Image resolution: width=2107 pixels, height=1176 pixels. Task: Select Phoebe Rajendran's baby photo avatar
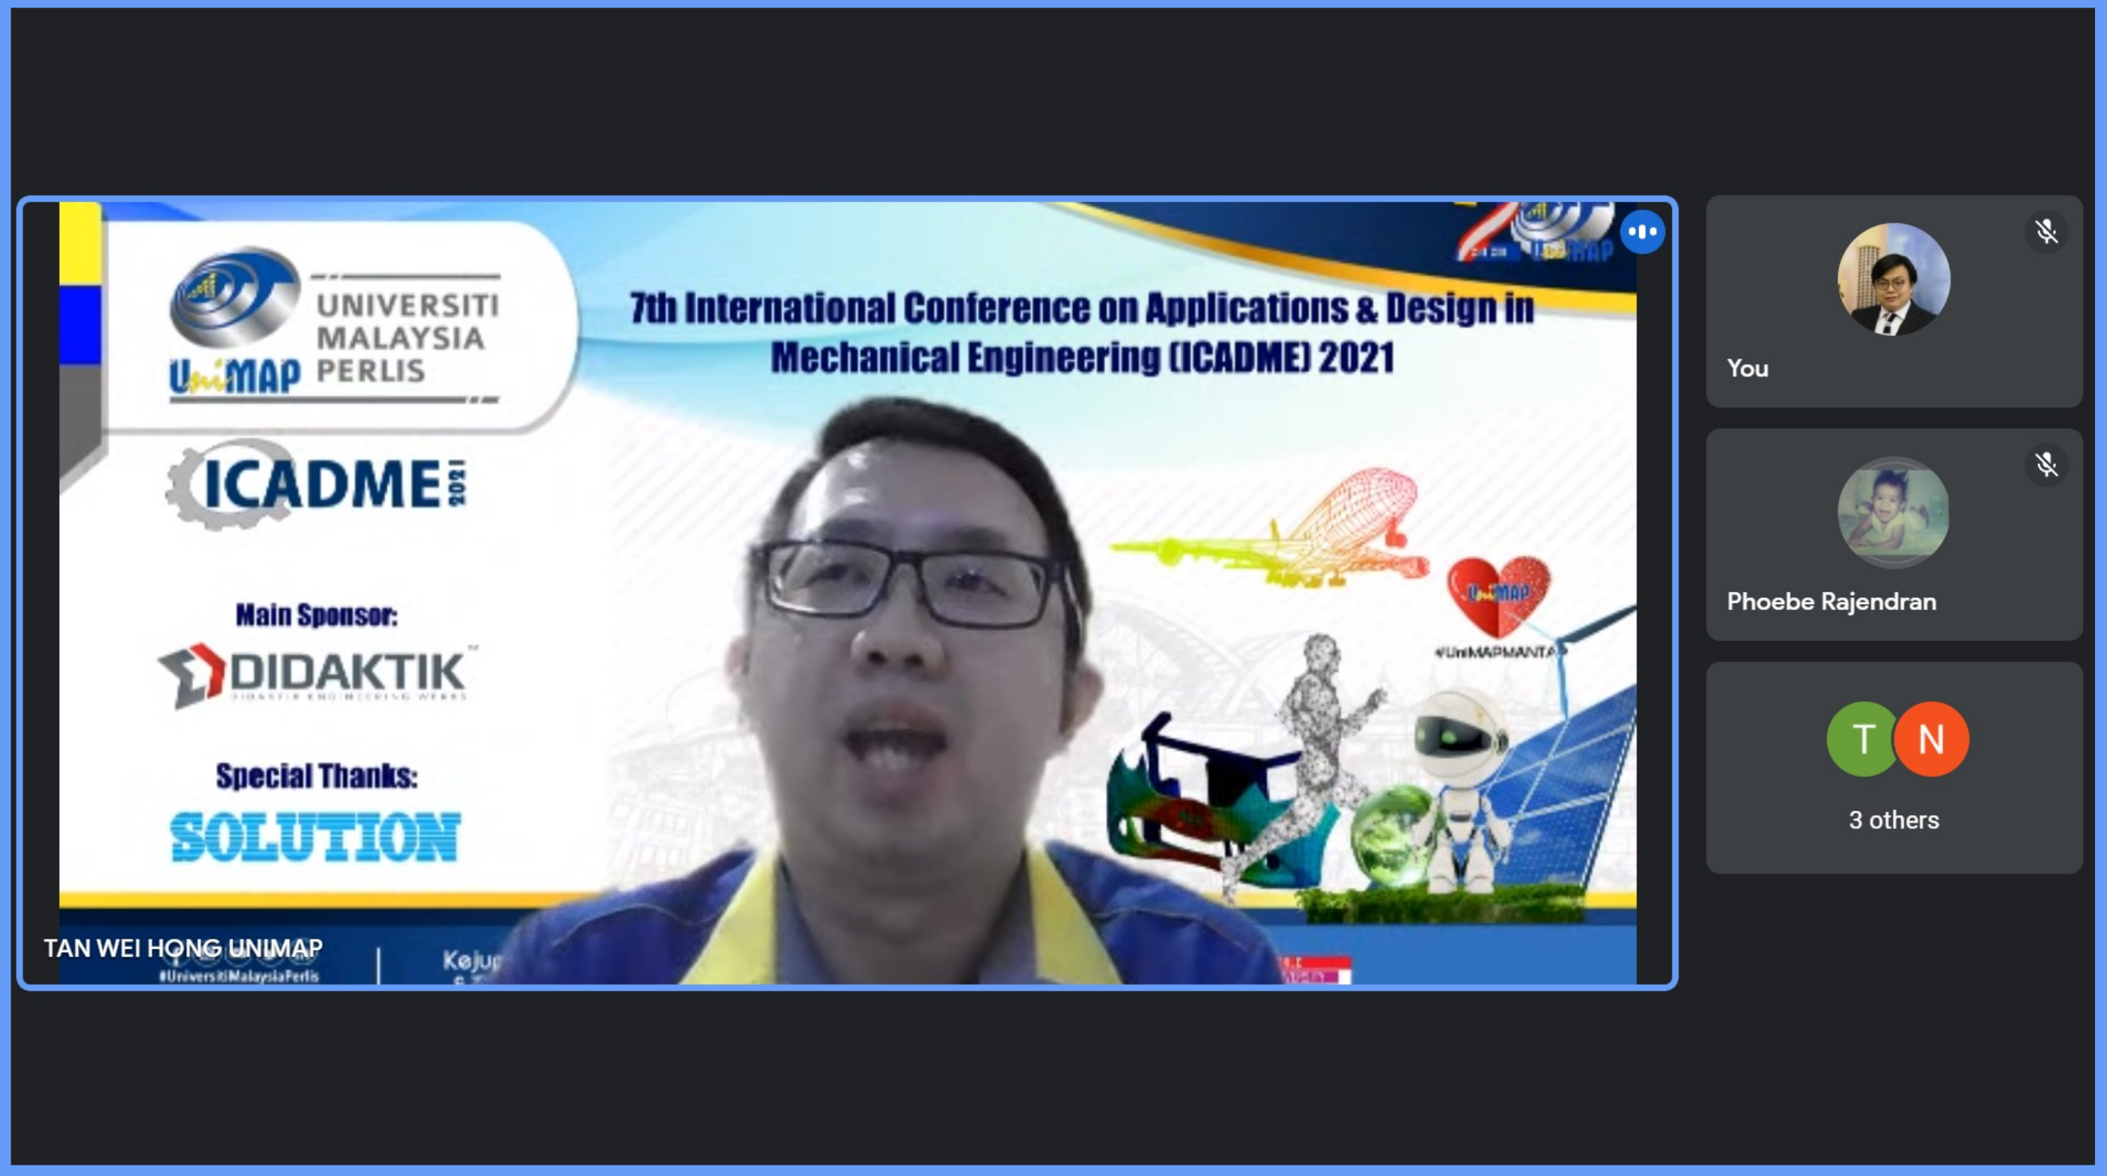tap(1894, 513)
